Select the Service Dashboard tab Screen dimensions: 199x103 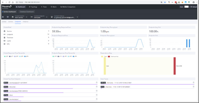(9, 12)
